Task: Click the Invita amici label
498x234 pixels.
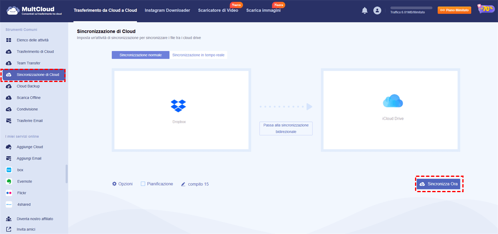Action: click(x=27, y=229)
